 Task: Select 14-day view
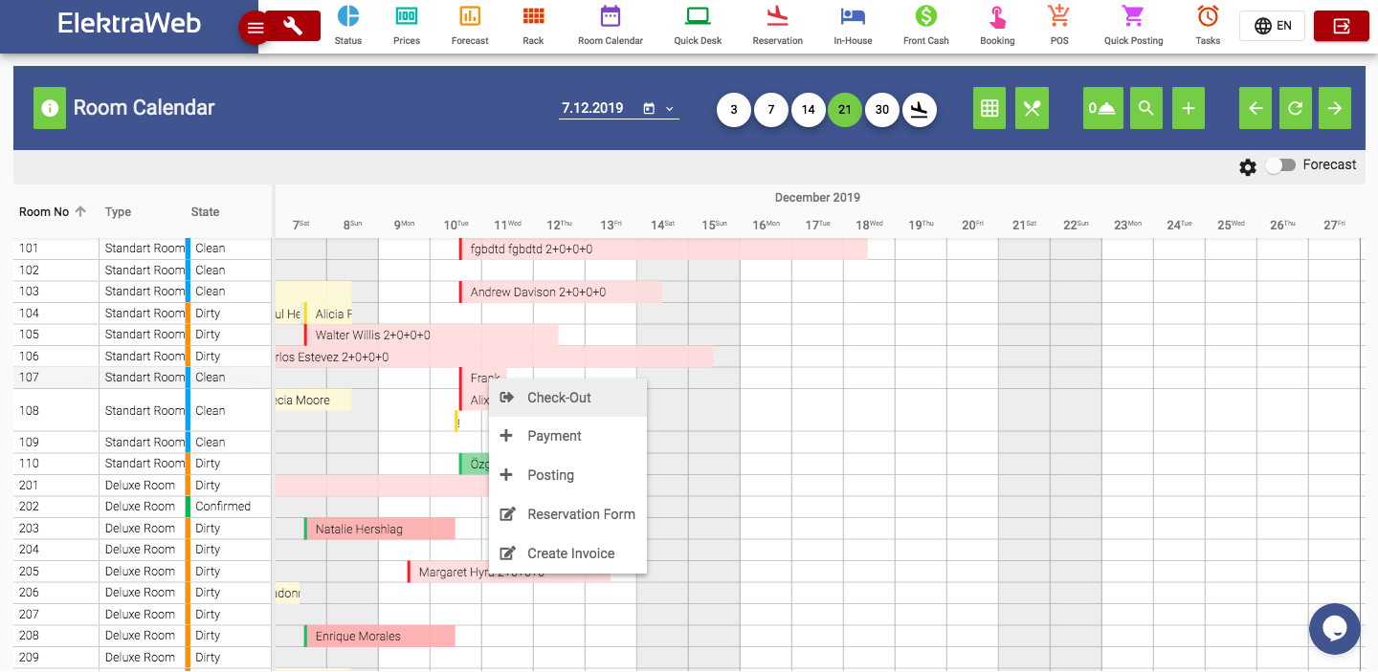tap(808, 109)
